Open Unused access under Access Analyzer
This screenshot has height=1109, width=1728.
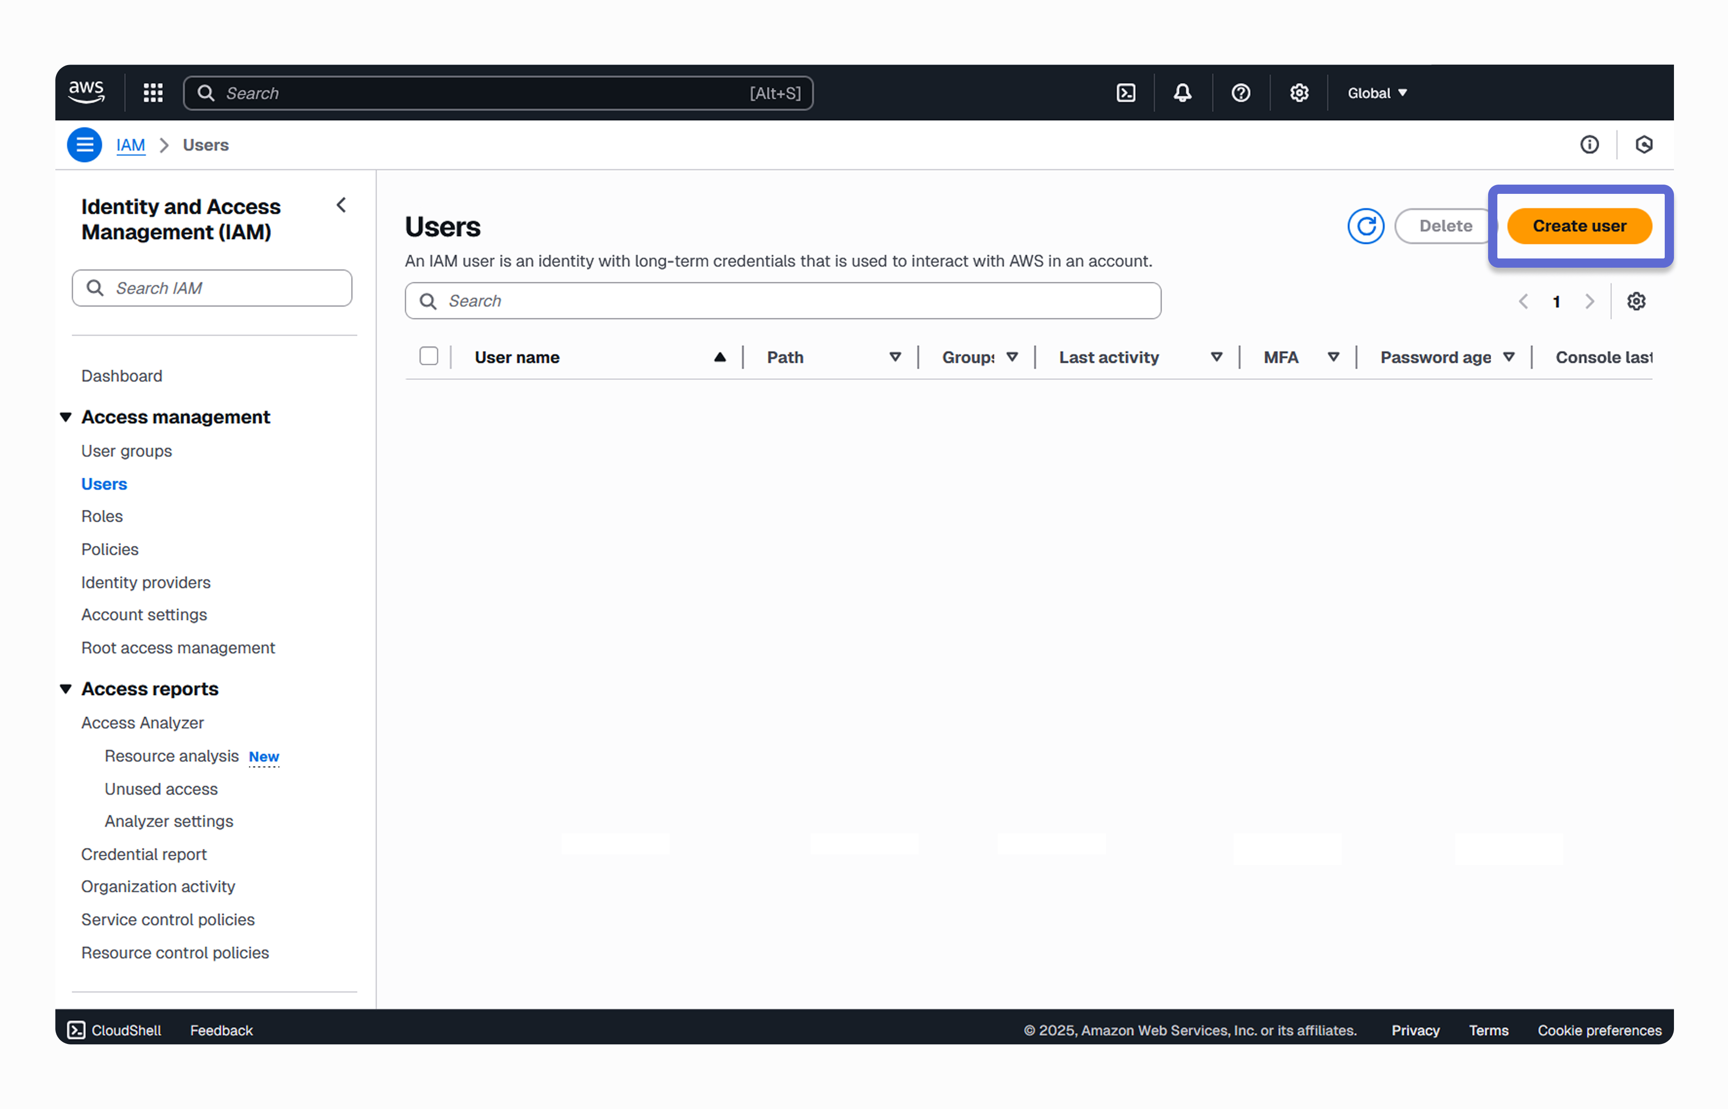point(161,789)
